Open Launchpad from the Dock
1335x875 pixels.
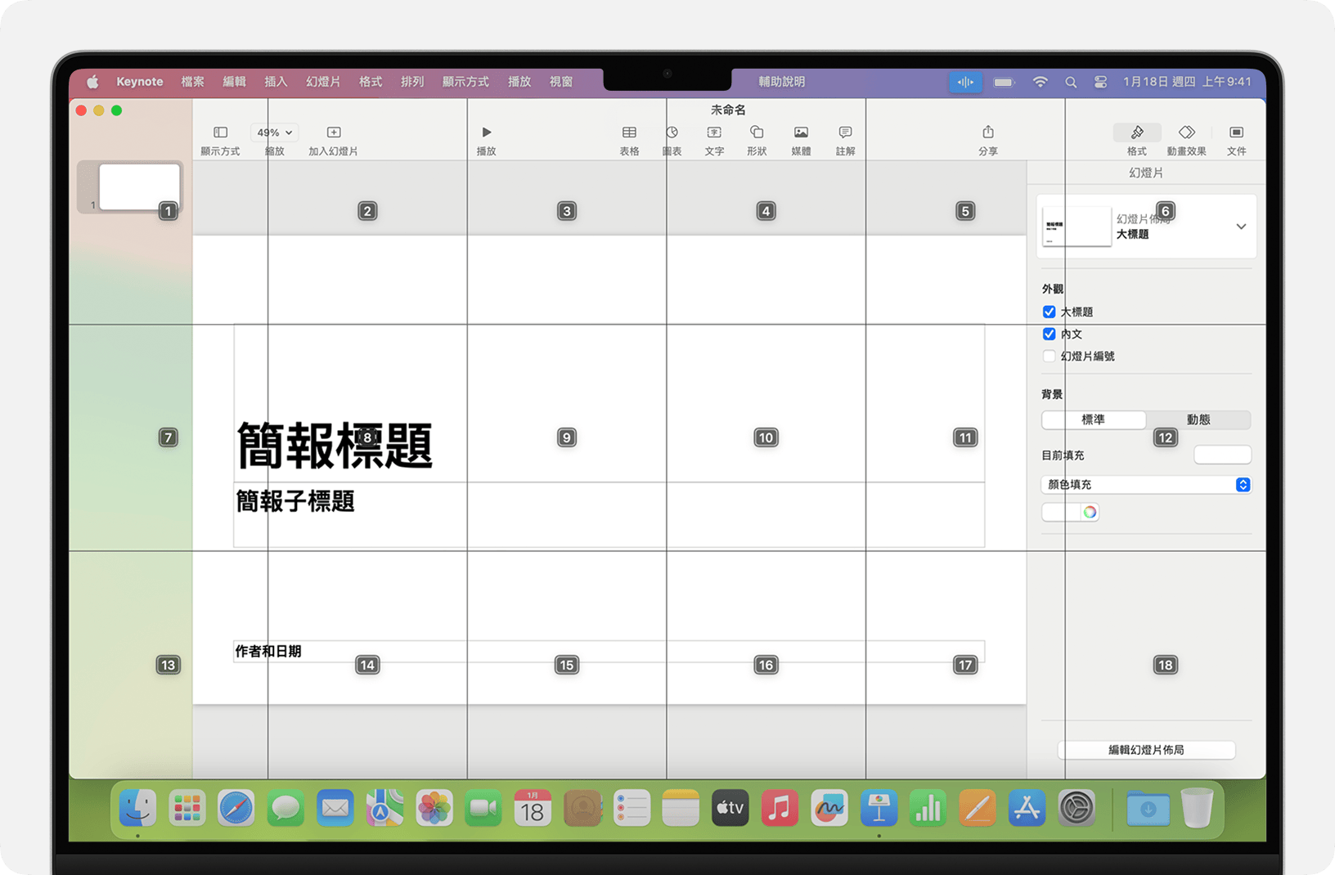(187, 809)
